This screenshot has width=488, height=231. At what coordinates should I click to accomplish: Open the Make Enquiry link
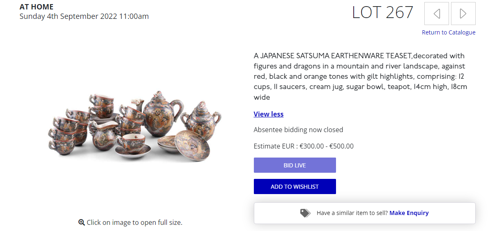click(x=409, y=213)
